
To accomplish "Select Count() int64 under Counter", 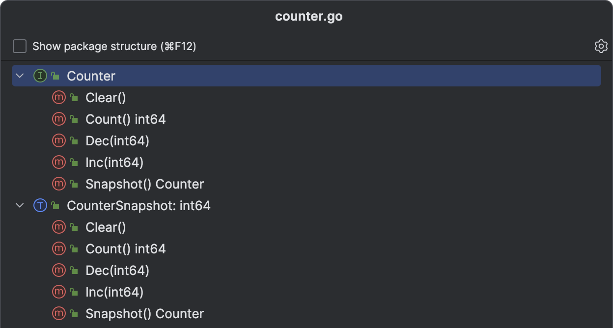I will [x=125, y=119].
